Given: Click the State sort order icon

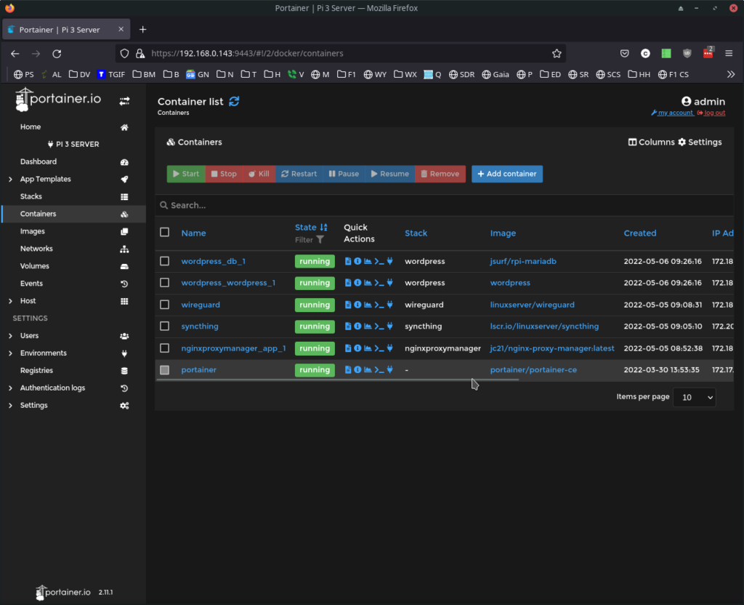Looking at the screenshot, I should click(323, 228).
